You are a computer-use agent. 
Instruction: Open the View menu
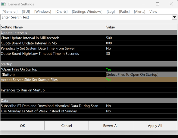(153, 11)
